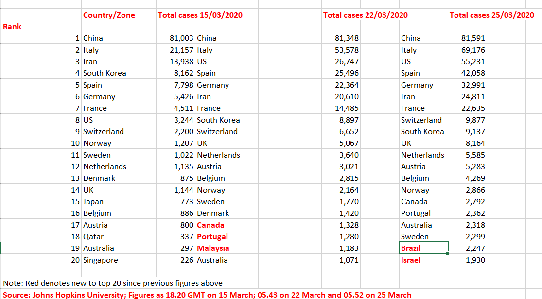
Task: Select the cell showing 81,591
Action: [467, 38]
